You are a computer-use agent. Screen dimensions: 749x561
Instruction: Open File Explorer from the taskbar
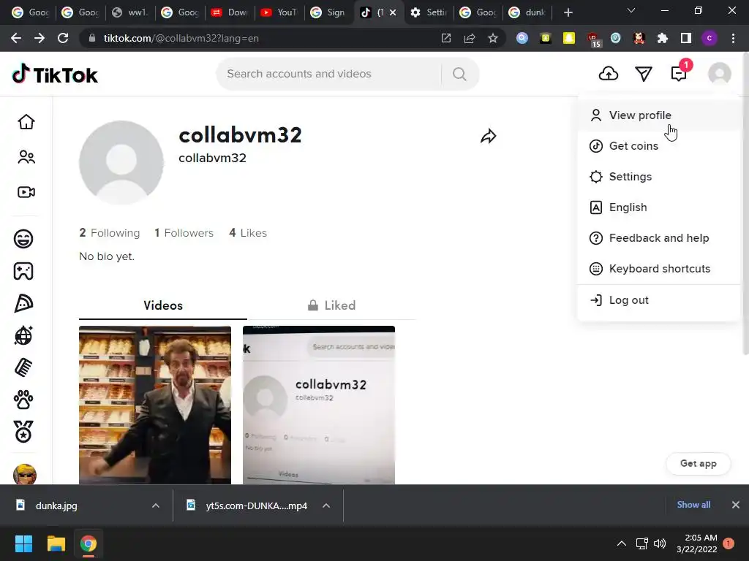[x=56, y=543]
